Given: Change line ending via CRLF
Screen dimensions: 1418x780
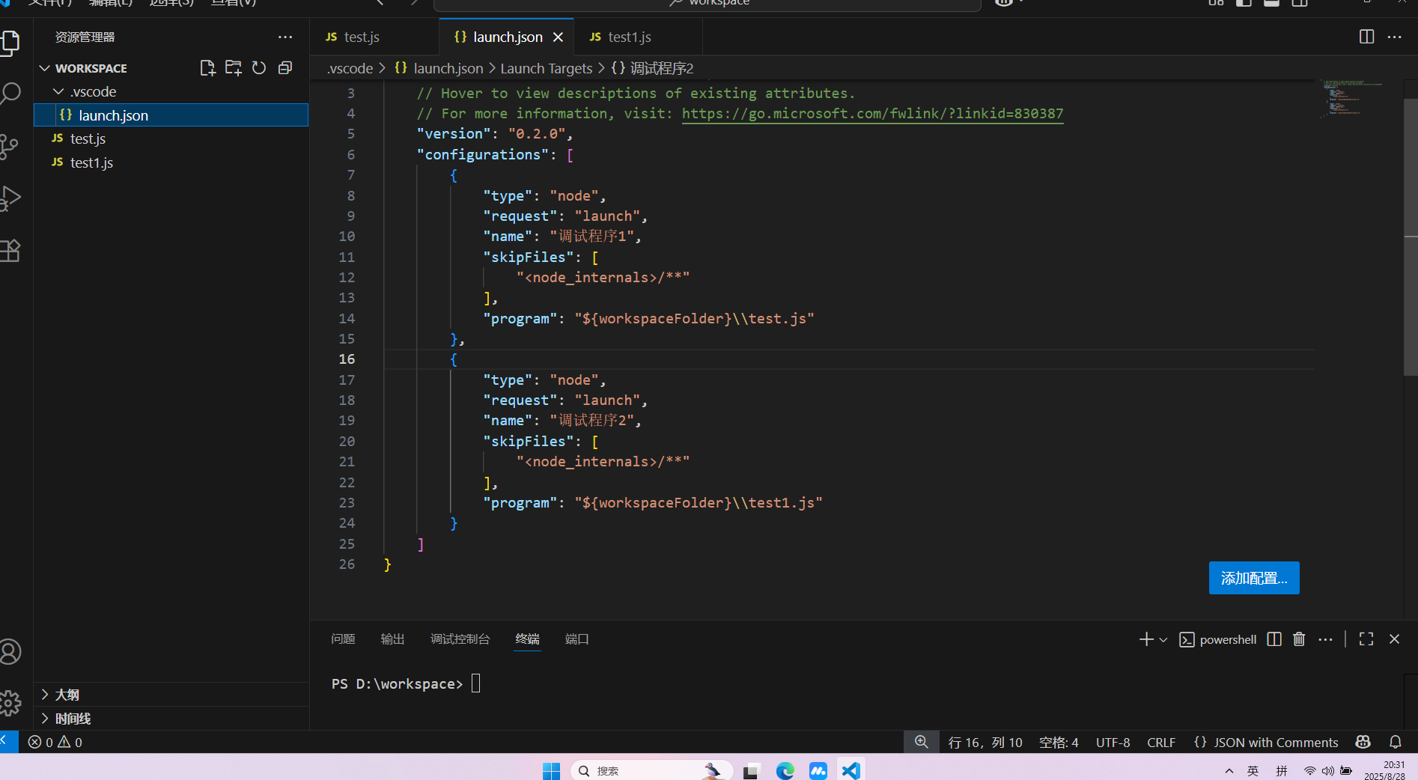Looking at the screenshot, I should point(1161,742).
